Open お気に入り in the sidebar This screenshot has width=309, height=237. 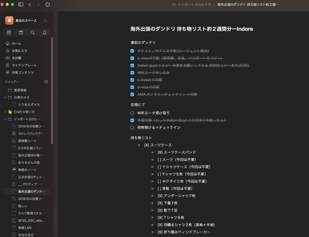pyautogui.click(x=19, y=51)
